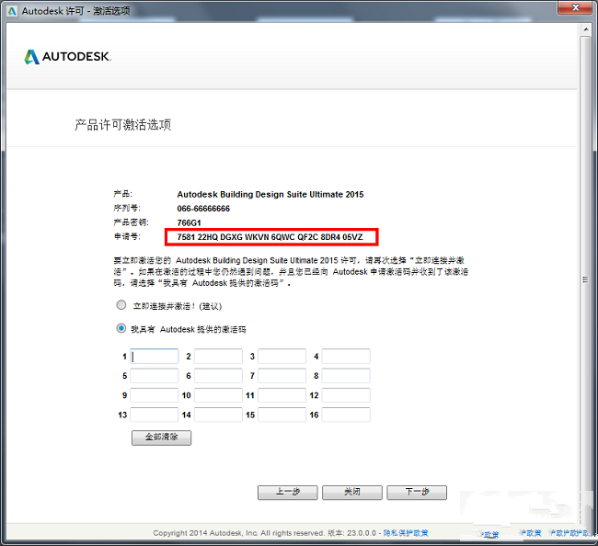Viewport: 598px width, 546px height.
Task: Click activation code field 5
Action: (154, 376)
